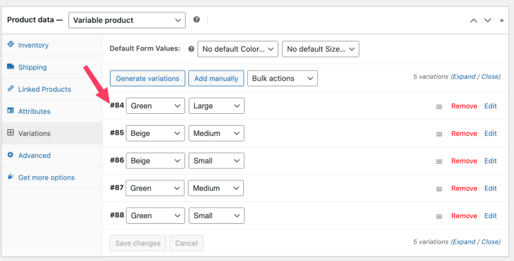Image resolution: width=514 pixels, height=261 pixels.
Task: Open Green color dropdown for variation #87
Action: pos(155,188)
